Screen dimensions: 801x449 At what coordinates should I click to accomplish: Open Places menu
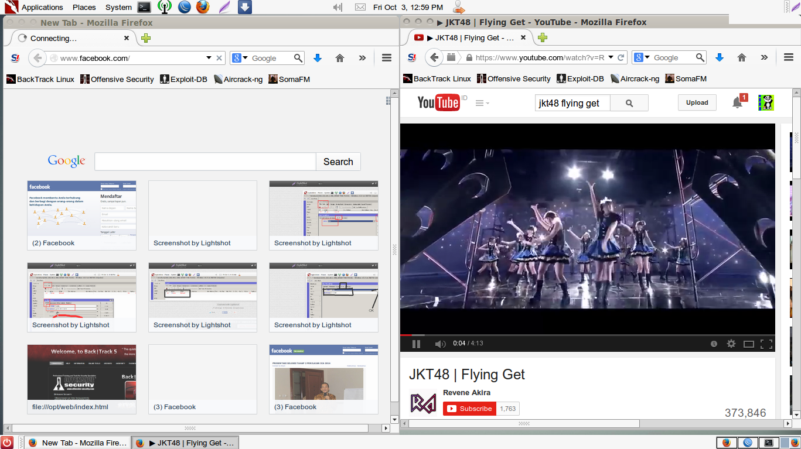pyautogui.click(x=84, y=7)
